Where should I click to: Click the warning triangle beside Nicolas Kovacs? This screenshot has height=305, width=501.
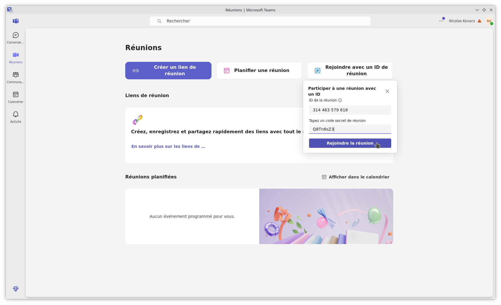coord(480,21)
